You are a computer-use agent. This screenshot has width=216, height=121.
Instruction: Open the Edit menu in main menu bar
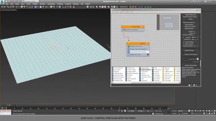click(x=7, y=4)
